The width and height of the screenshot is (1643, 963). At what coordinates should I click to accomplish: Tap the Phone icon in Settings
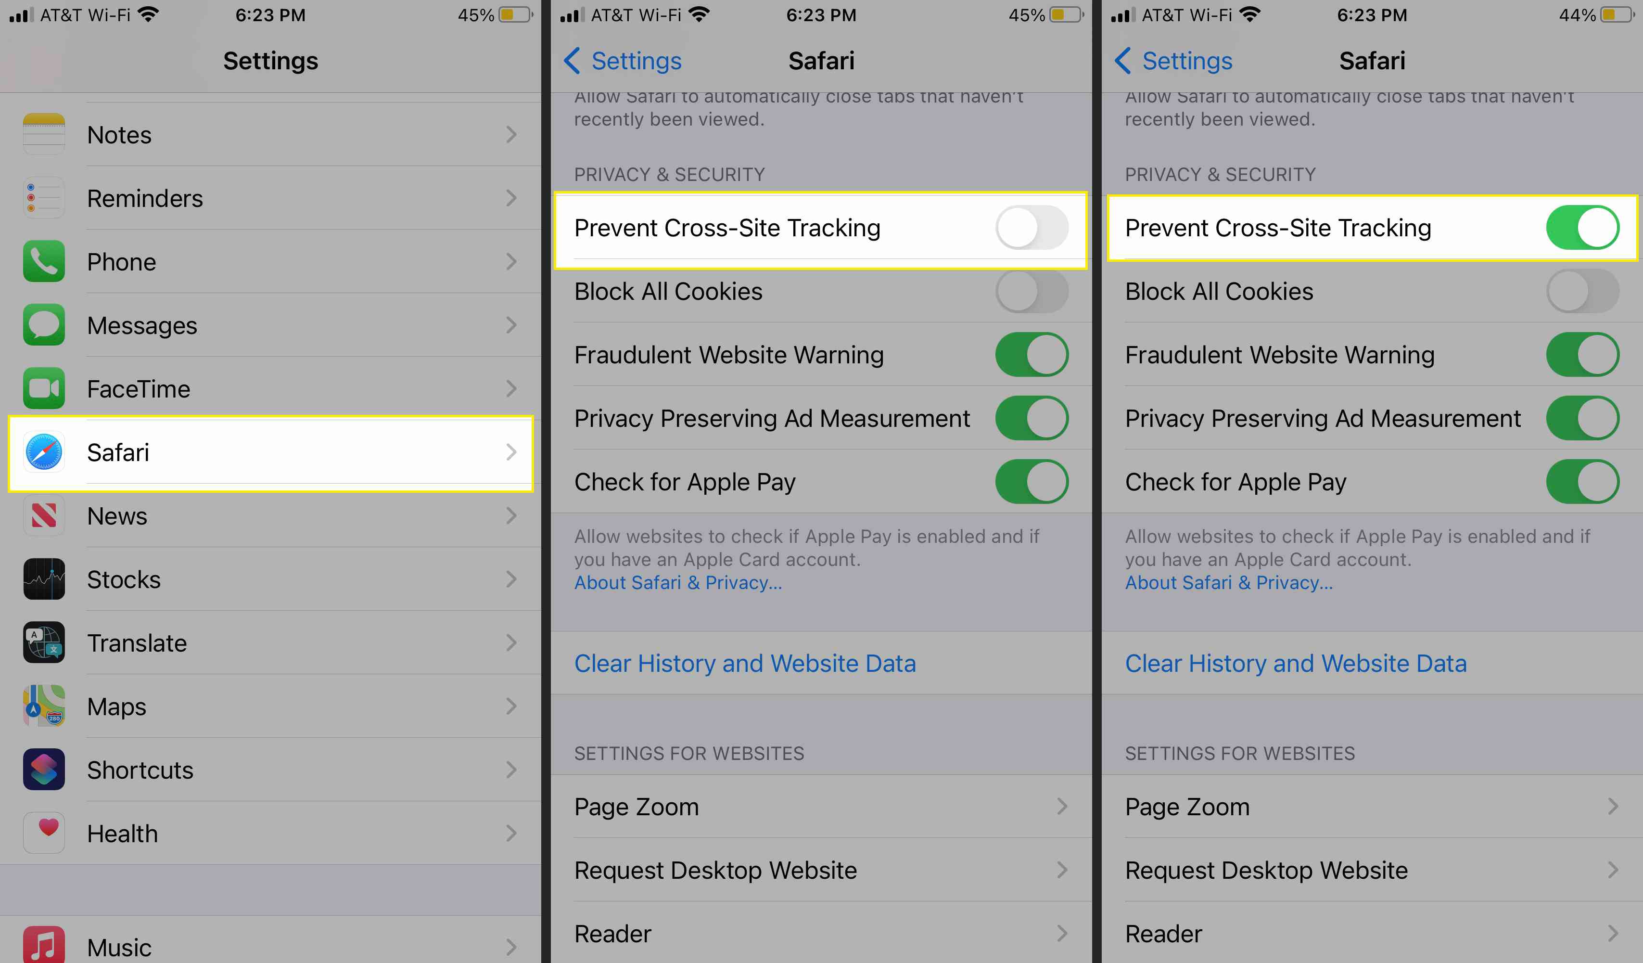tap(43, 261)
